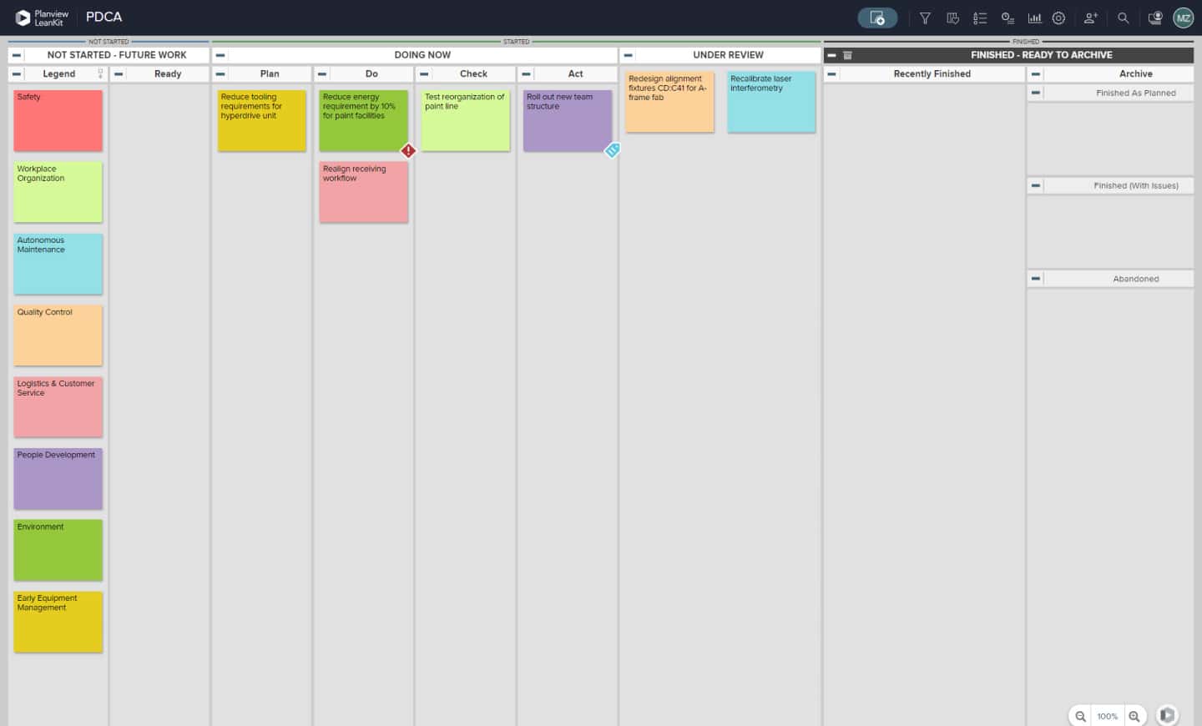Collapse the Abandoned sublane
Image resolution: width=1202 pixels, height=726 pixels.
click(x=1035, y=279)
